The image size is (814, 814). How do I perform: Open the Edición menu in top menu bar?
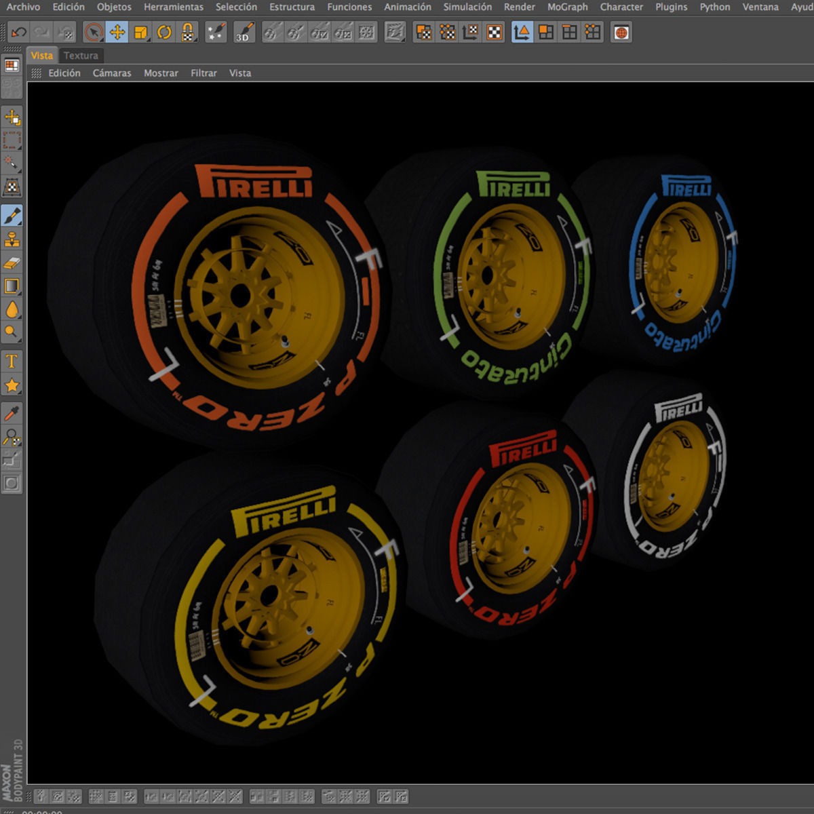pyautogui.click(x=69, y=7)
